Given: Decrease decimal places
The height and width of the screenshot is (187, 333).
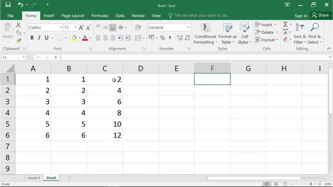Looking at the screenshot, I should [x=187, y=38].
